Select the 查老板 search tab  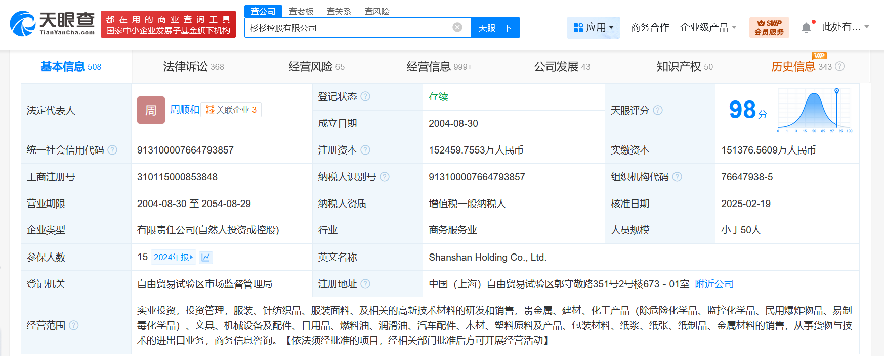click(301, 11)
